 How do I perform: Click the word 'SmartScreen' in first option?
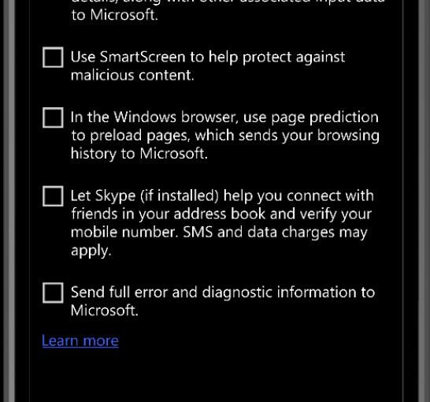(x=143, y=57)
